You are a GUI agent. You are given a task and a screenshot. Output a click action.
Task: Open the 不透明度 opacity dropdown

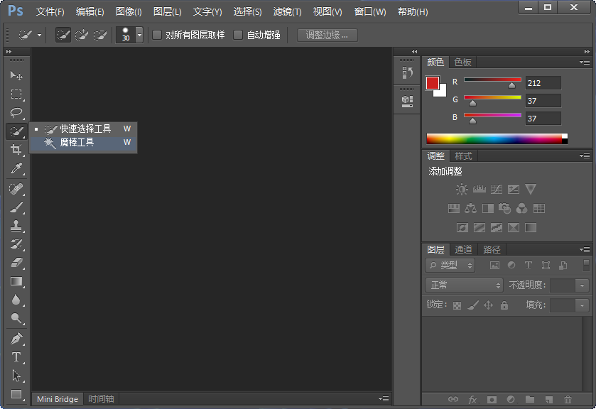(582, 285)
